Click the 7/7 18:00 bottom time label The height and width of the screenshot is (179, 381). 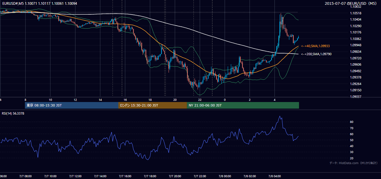(x=150, y=176)
